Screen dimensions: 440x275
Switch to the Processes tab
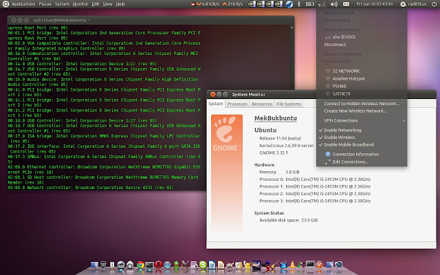tap(237, 104)
